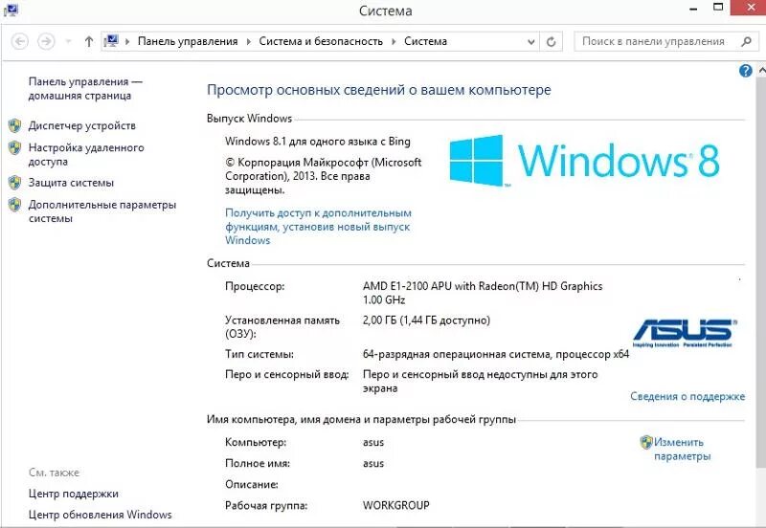Click the ASUS logo image

point(685,333)
